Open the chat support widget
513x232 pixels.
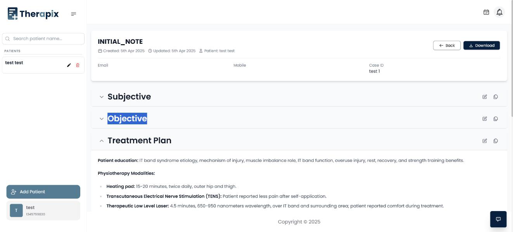click(x=498, y=219)
